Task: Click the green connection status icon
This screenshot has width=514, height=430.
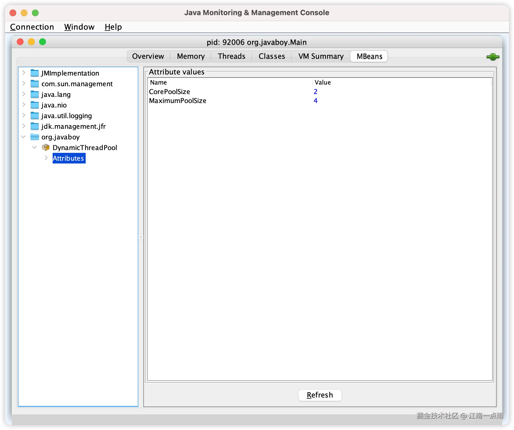Action: pos(493,57)
